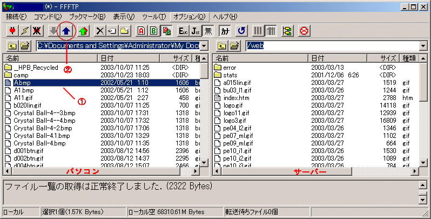Select d001btn.gif in local list
The height and width of the screenshot is (219, 431).
click(29, 151)
